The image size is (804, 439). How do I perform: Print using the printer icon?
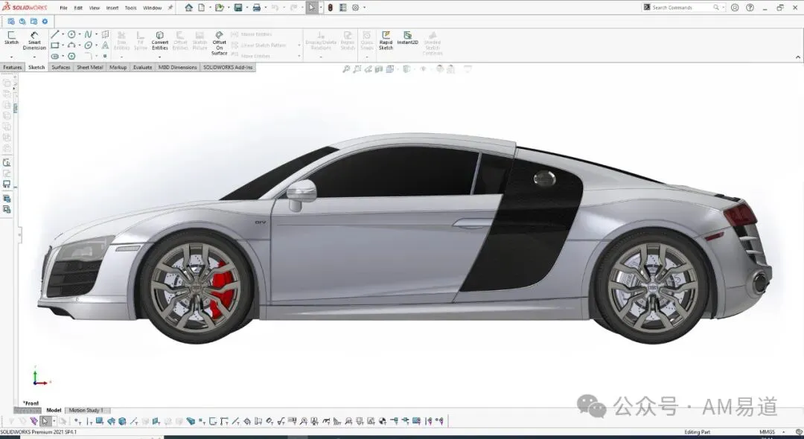point(256,7)
